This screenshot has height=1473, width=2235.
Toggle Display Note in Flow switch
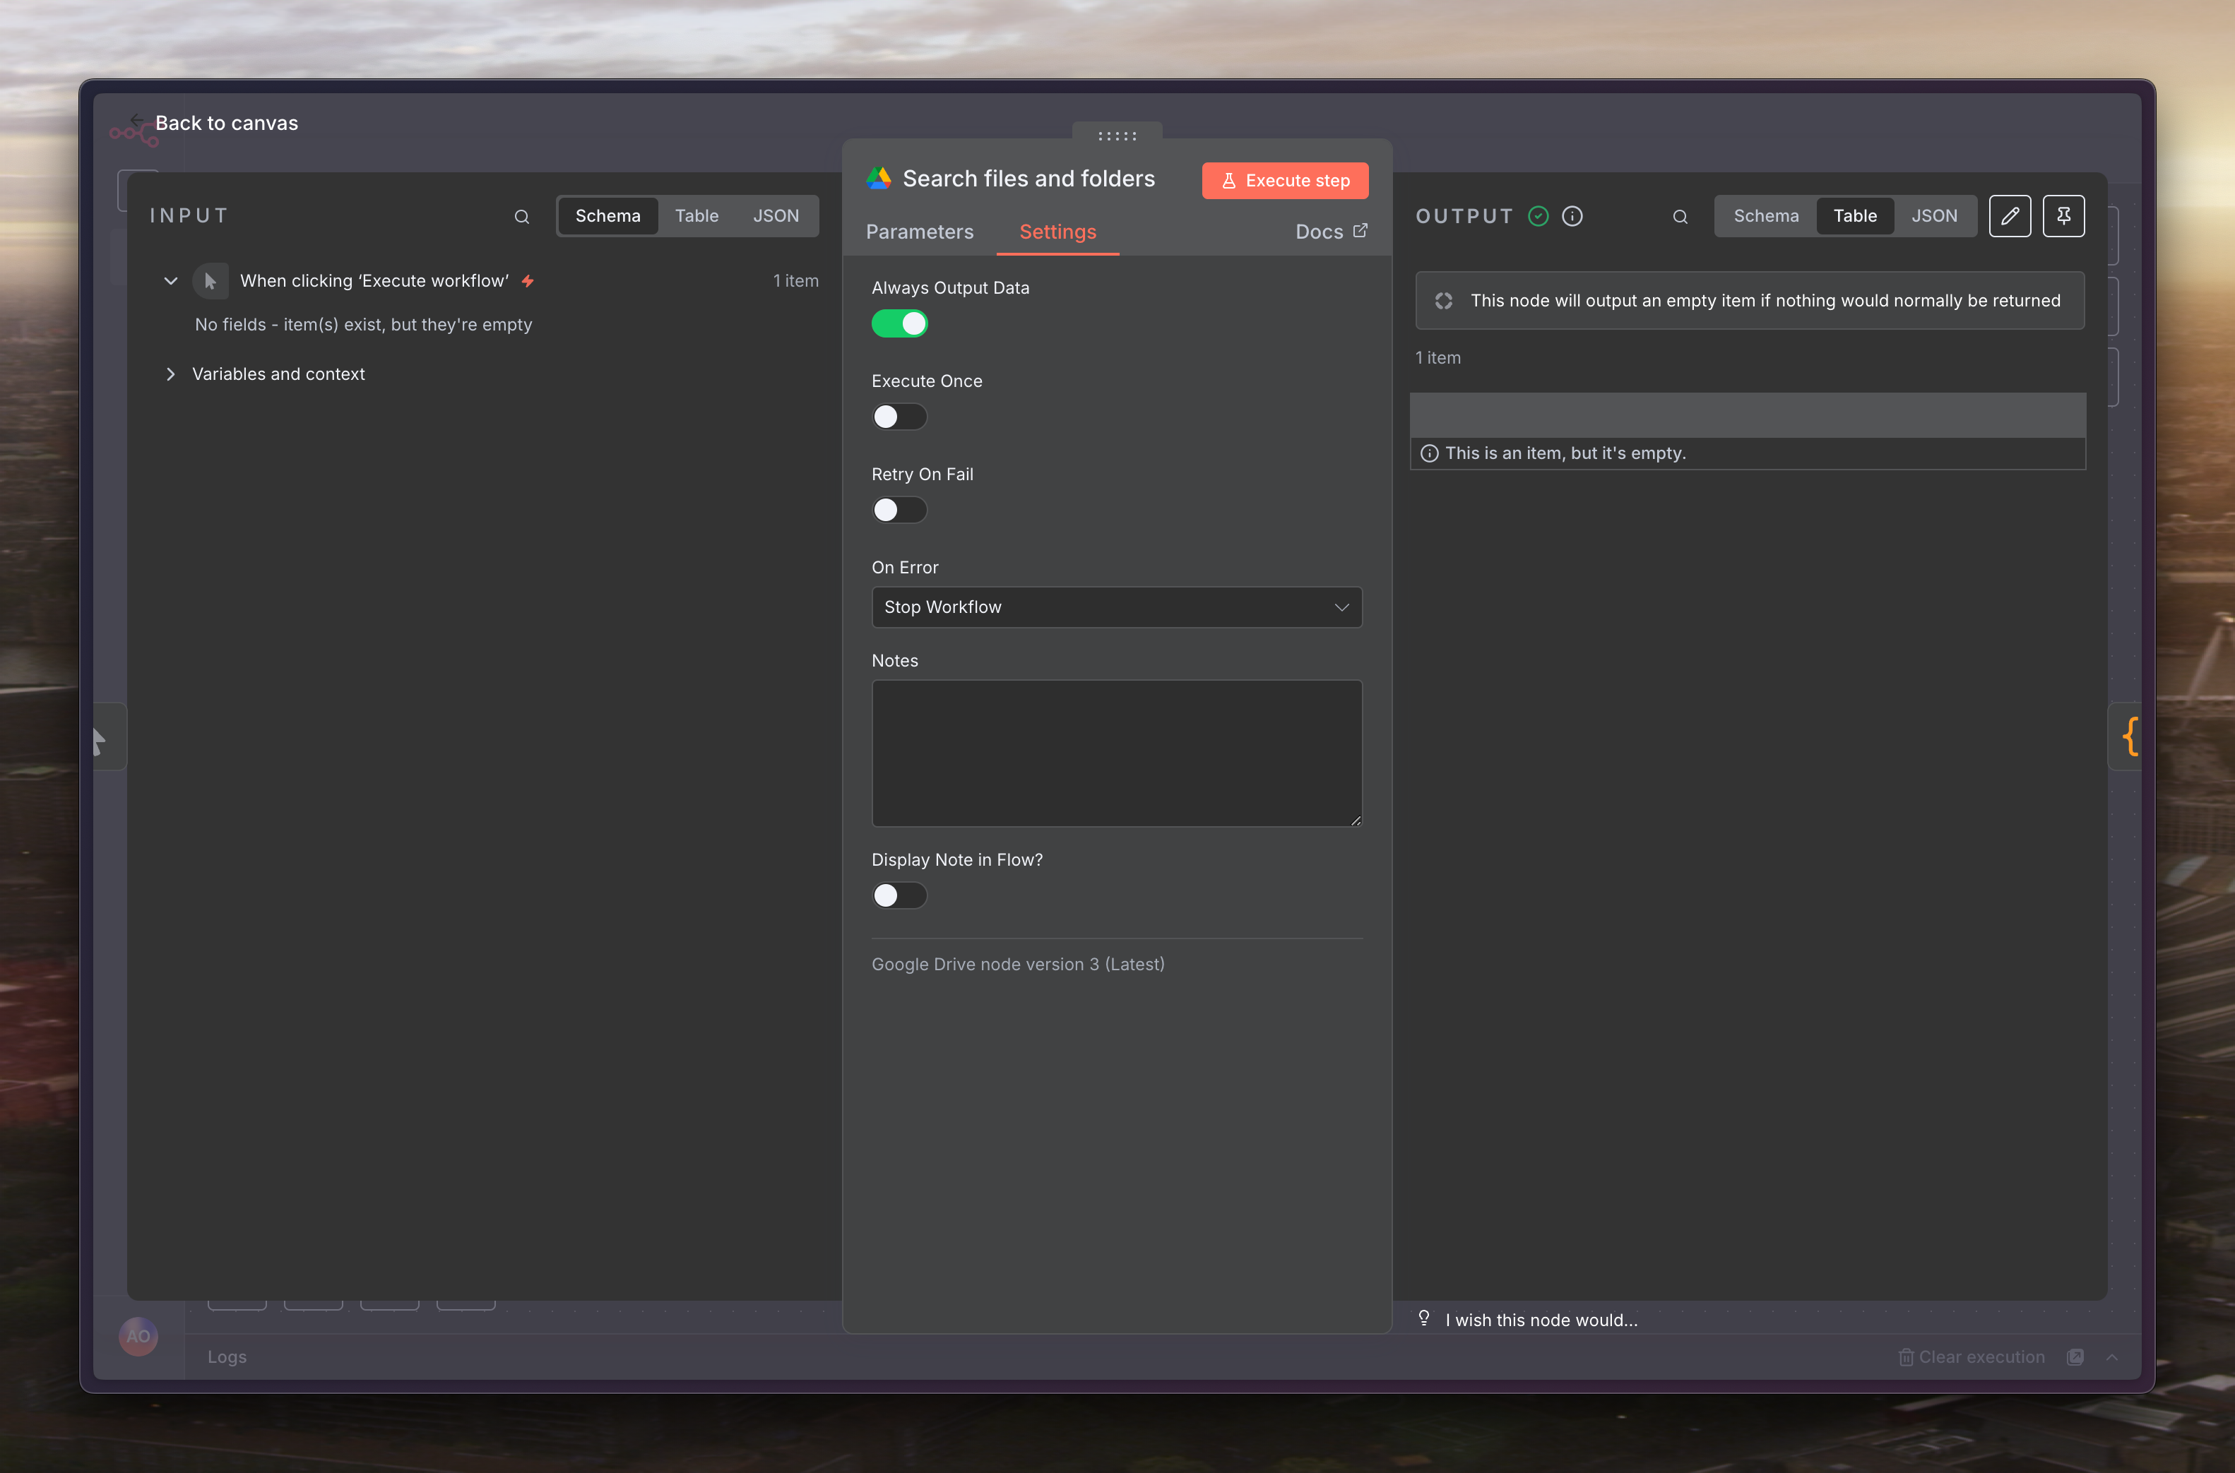[899, 895]
